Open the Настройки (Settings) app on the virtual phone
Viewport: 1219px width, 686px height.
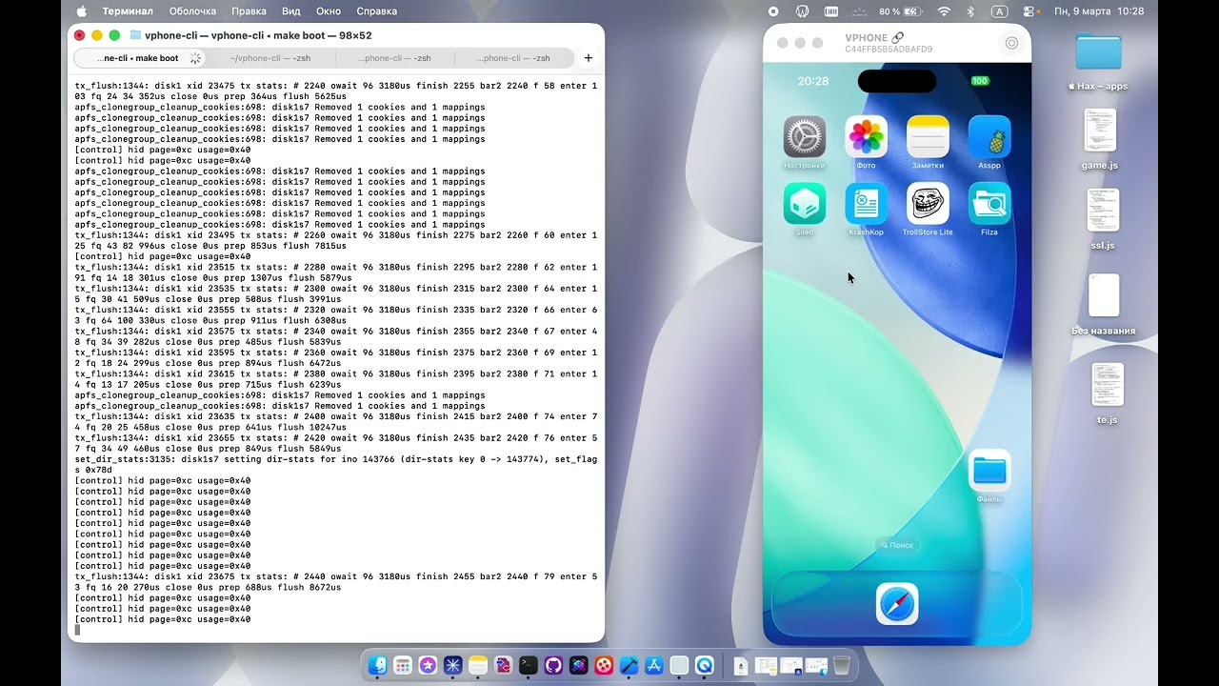pyautogui.click(x=805, y=137)
